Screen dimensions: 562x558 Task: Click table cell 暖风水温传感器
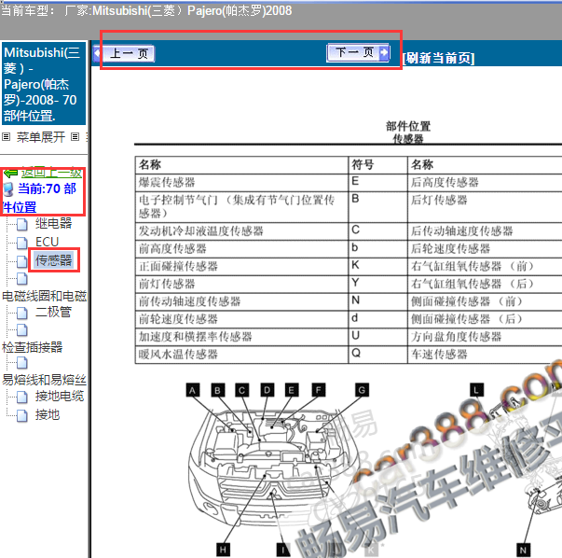[x=241, y=355]
